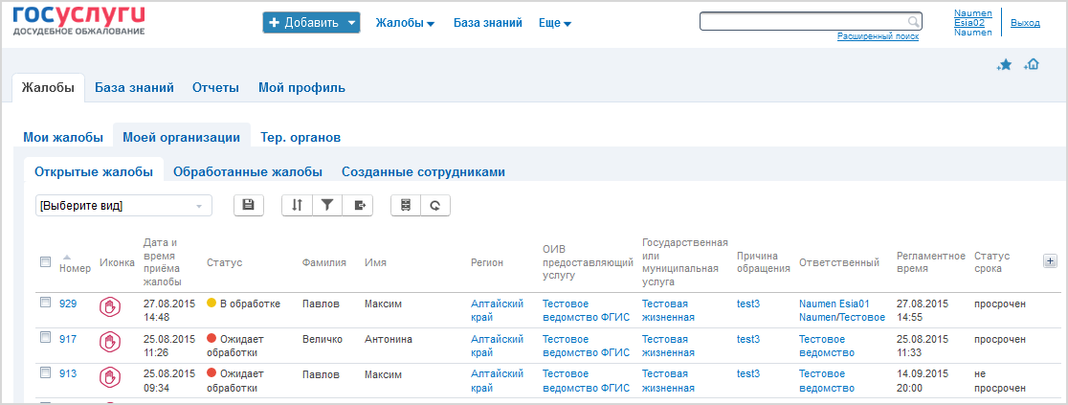Open the Расширенный поиск link
Image resolution: width=1068 pixels, height=405 pixels.
[878, 36]
